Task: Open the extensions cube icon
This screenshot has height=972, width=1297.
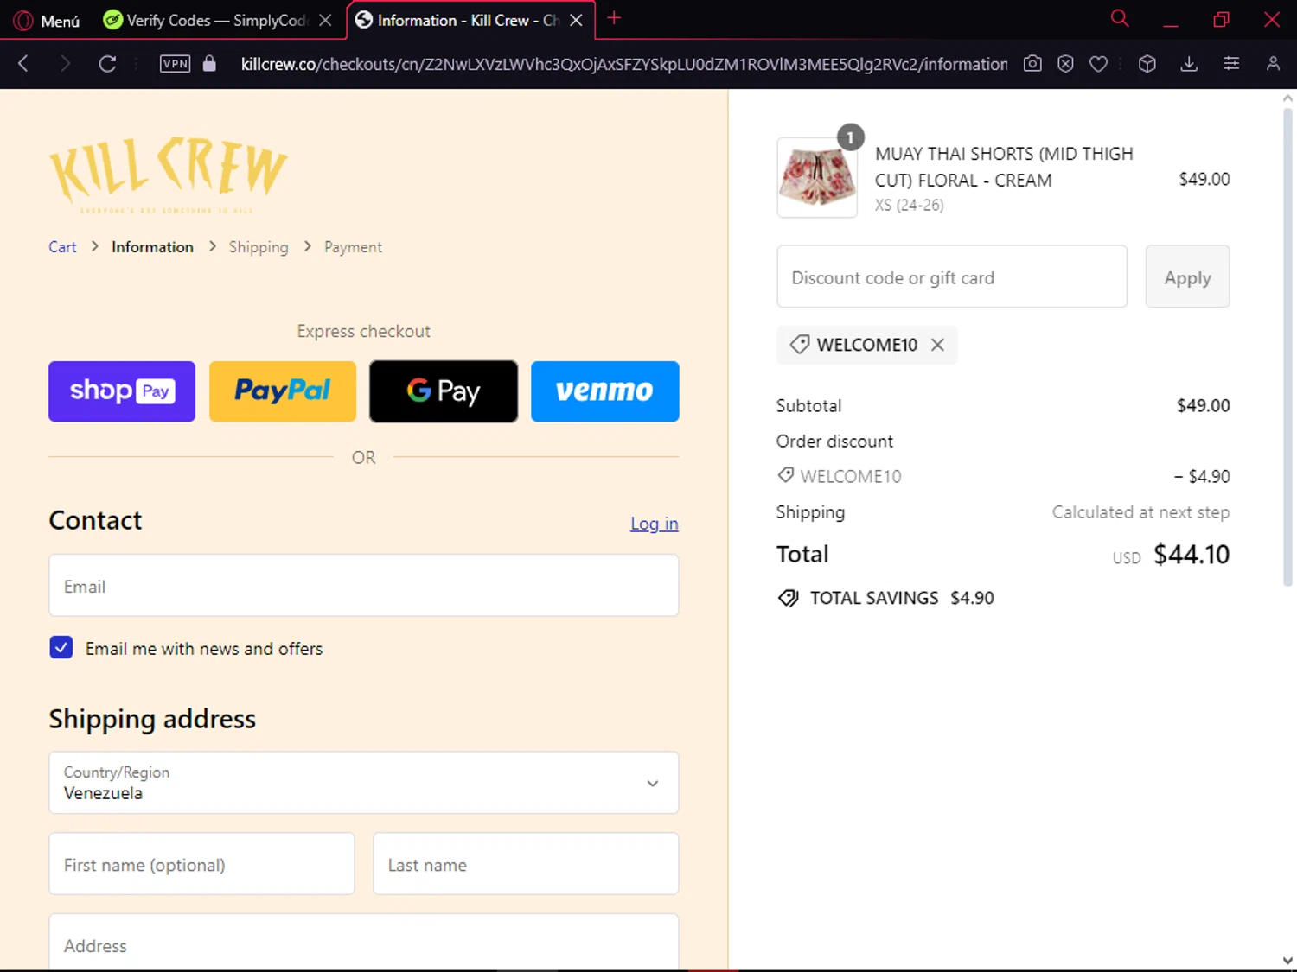Action: pos(1147,63)
